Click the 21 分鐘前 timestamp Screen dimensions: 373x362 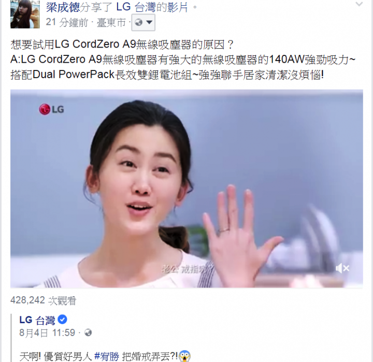coord(67,22)
